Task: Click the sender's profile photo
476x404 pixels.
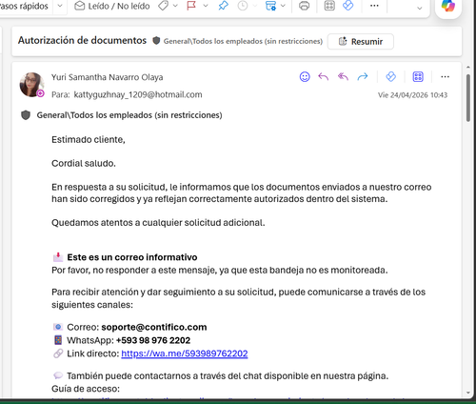Action: click(31, 85)
